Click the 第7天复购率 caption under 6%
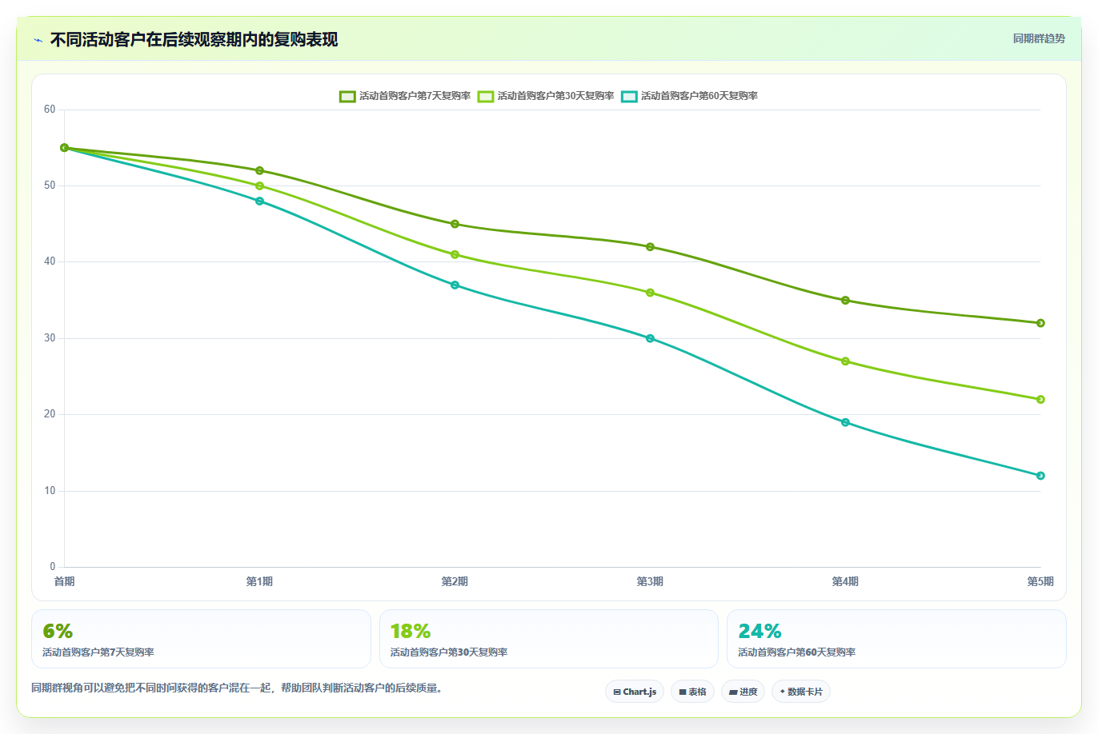 pos(98,652)
